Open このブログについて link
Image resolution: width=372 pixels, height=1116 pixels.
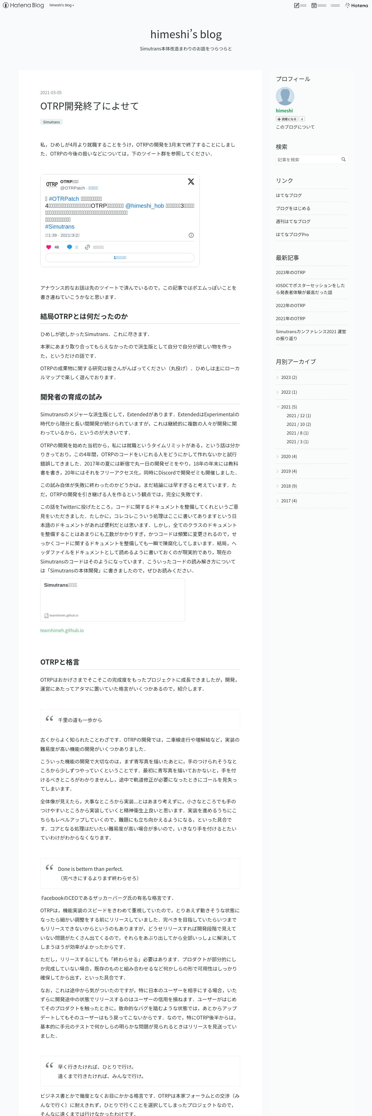pyautogui.click(x=295, y=127)
